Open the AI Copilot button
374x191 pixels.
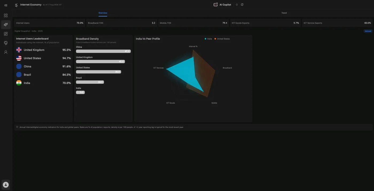(x=222, y=5)
